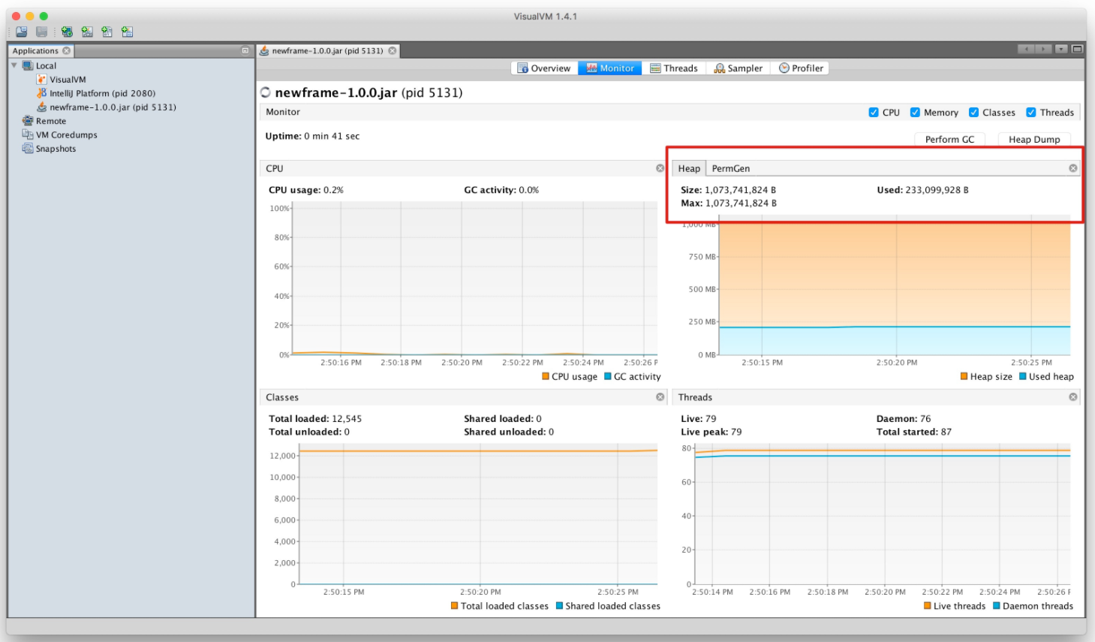Close the CPU graph panel

(660, 168)
